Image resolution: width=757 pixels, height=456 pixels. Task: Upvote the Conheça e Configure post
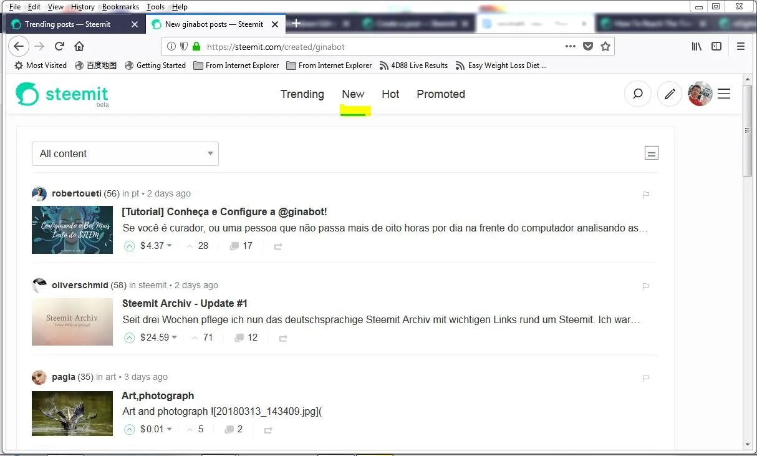coord(129,246)
